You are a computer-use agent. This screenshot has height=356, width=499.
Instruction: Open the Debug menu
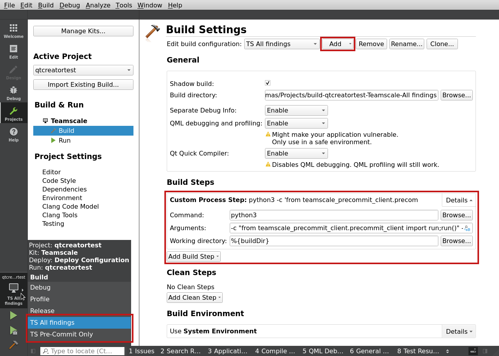click(x=70, y=5)
